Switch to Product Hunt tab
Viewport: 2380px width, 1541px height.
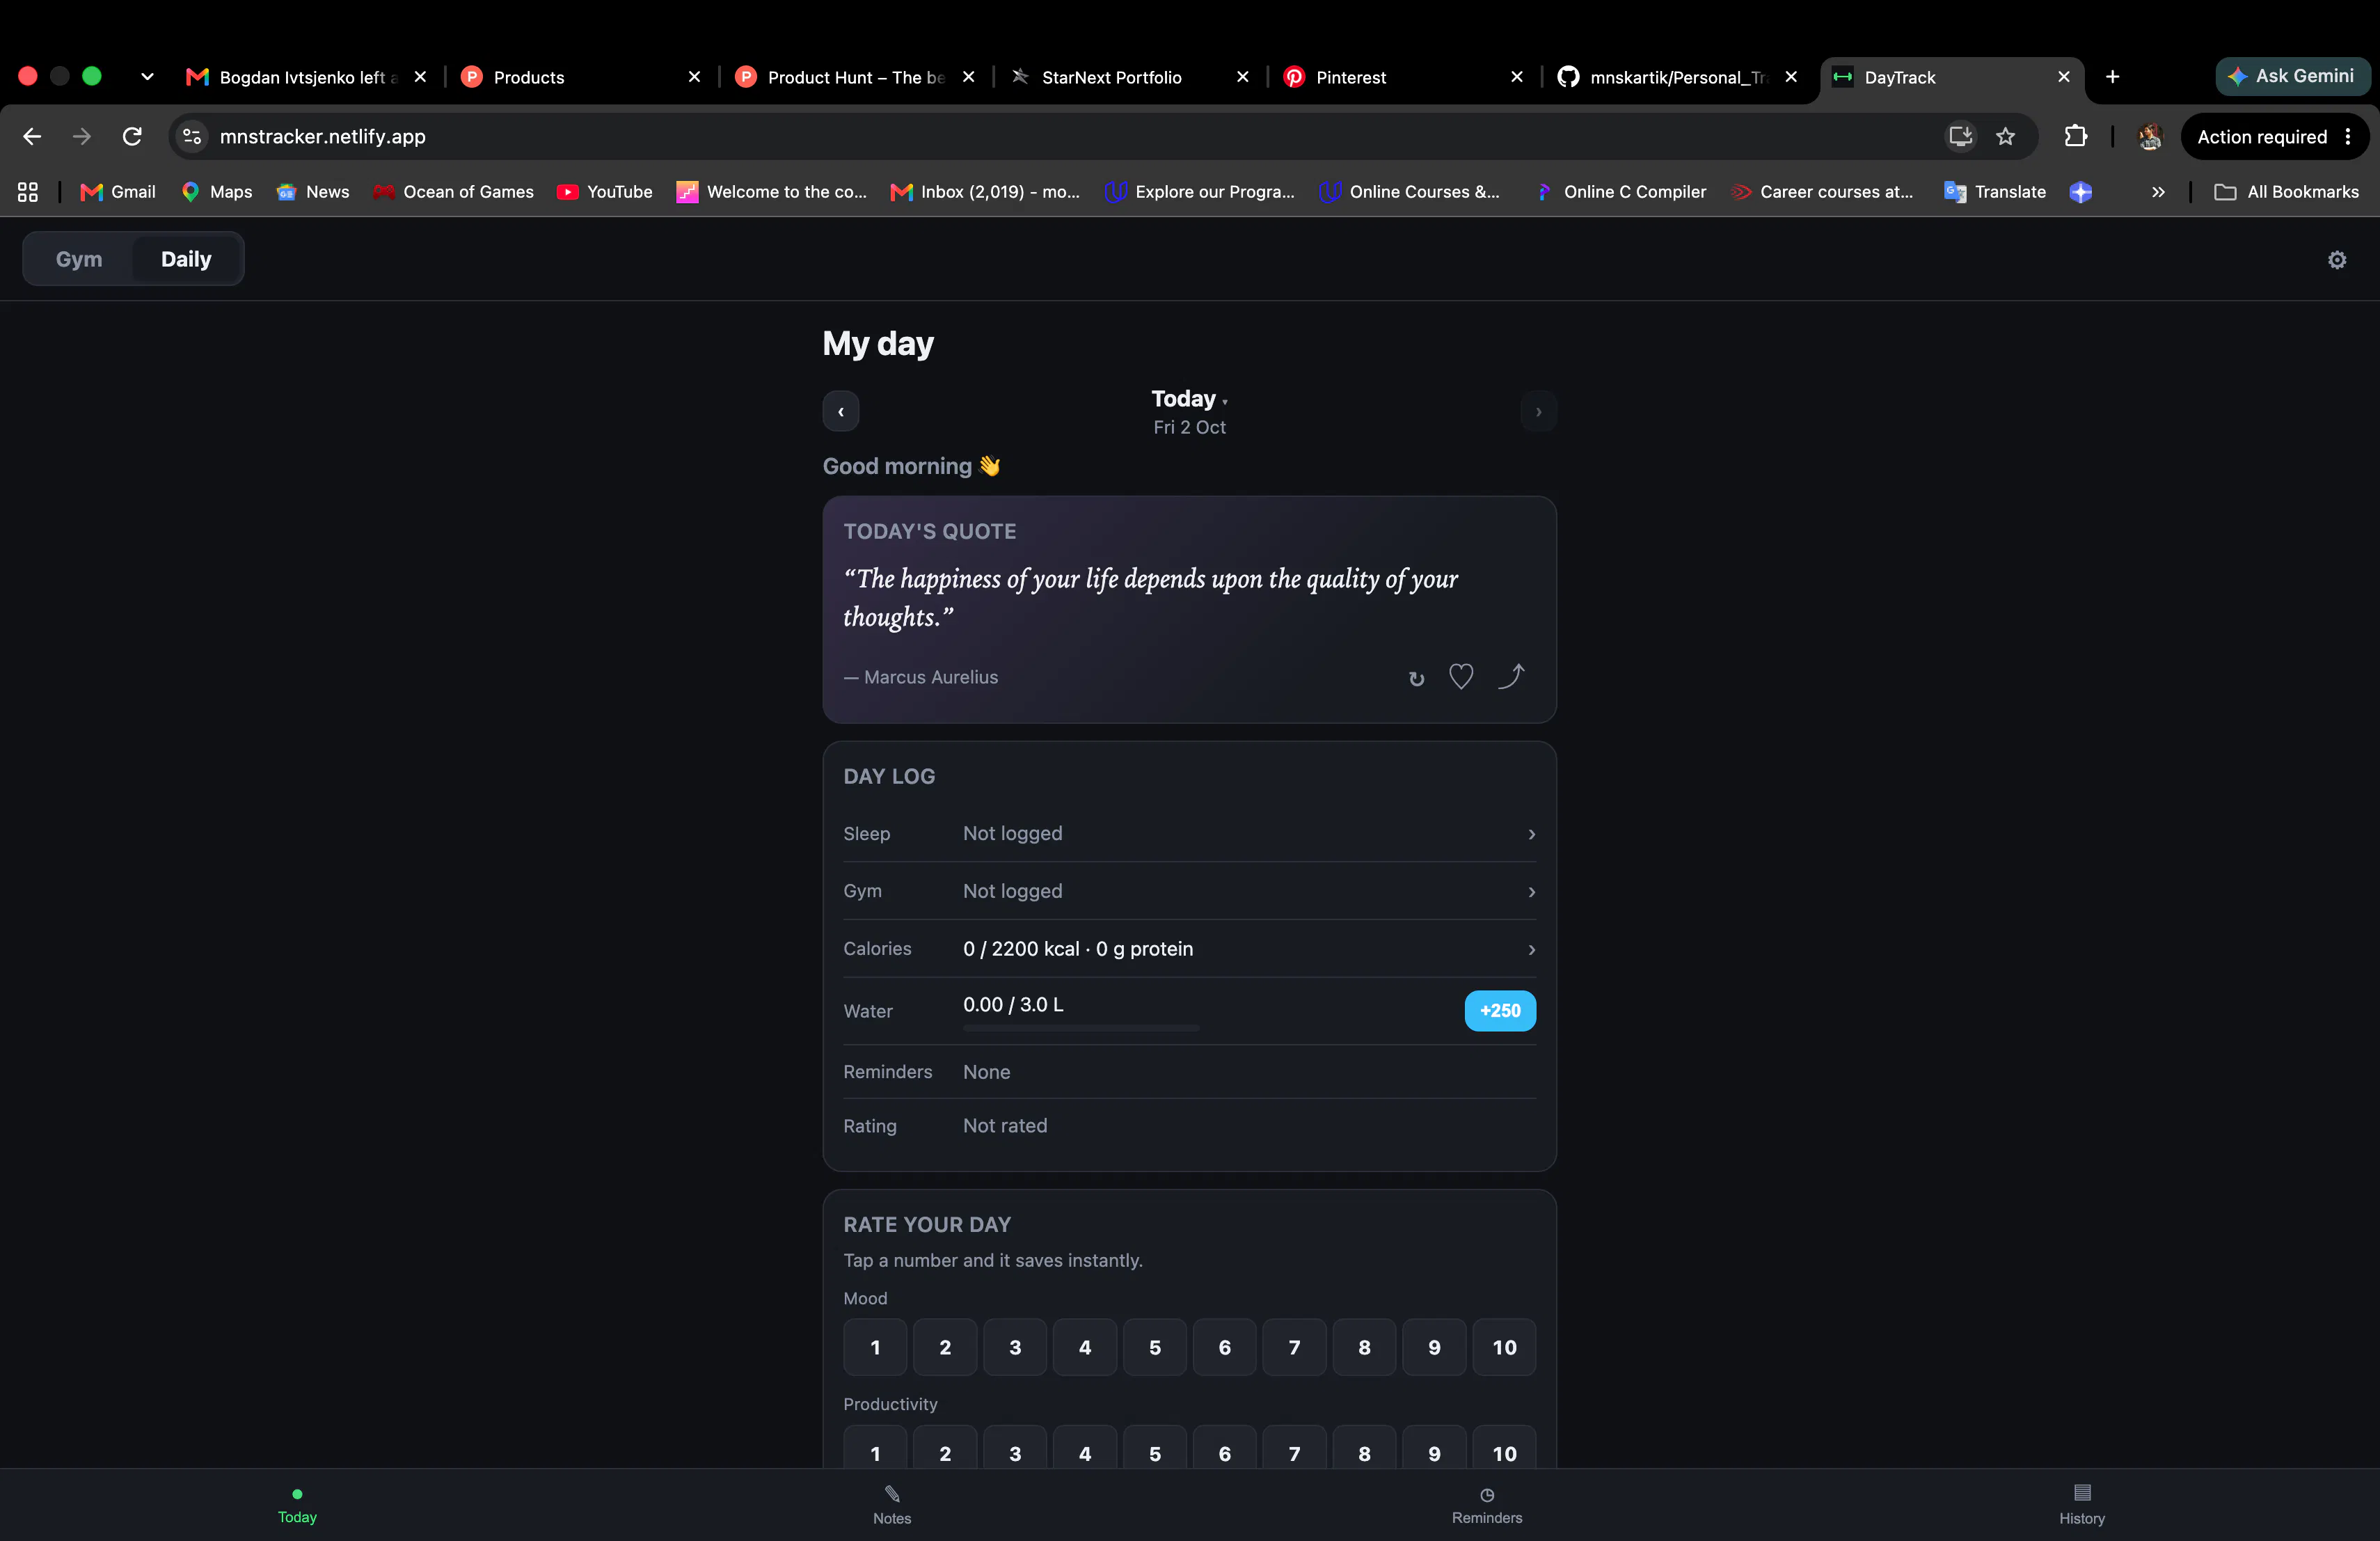[856, 77]
